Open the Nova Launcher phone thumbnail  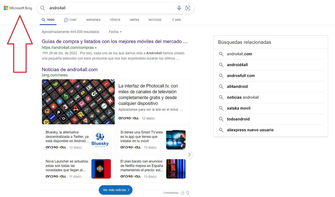(101, 169)
